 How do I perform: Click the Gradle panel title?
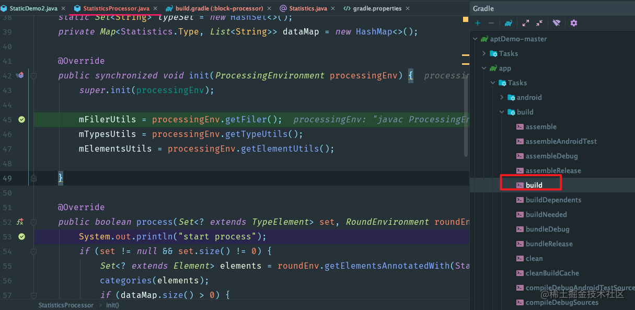pyautogui.click(x=483, y=8)
